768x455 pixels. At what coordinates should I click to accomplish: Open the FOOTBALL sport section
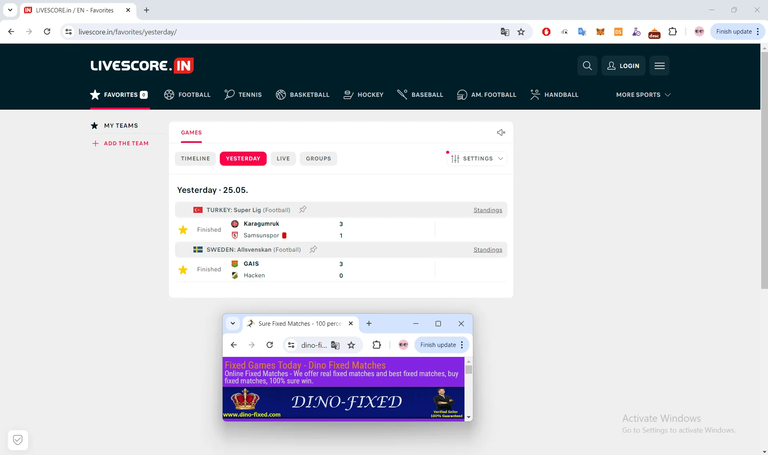(187, 95)
